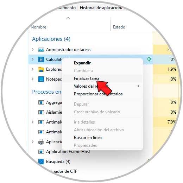Select the Notepad app icon

click(41, 79)
